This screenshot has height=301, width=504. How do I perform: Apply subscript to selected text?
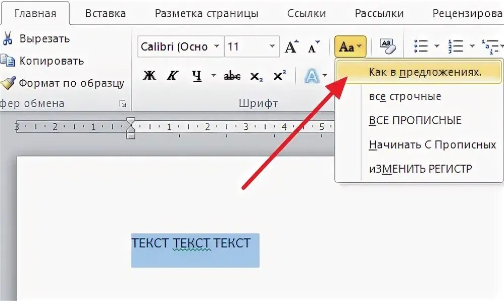click(x=256, y=77)
